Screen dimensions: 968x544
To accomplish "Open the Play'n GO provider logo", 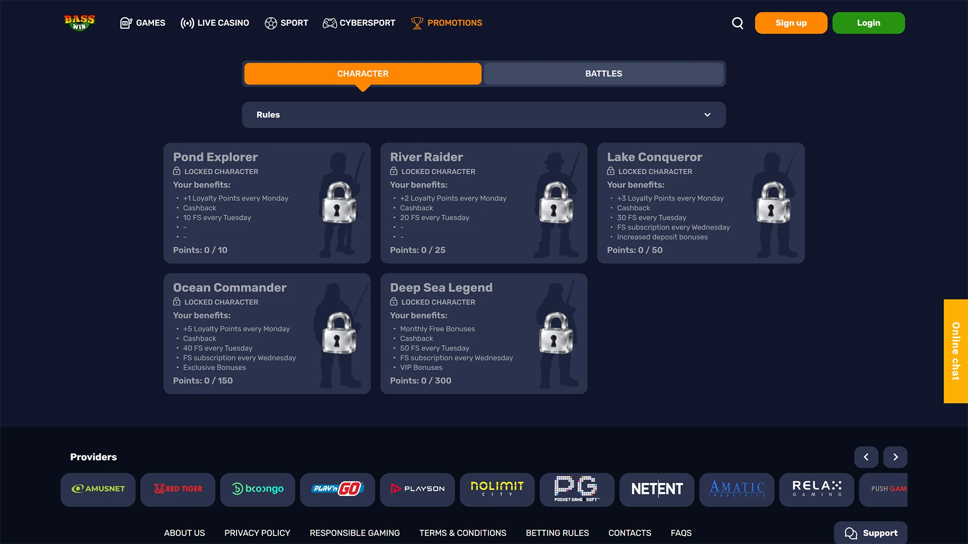I will click(337, 489).
